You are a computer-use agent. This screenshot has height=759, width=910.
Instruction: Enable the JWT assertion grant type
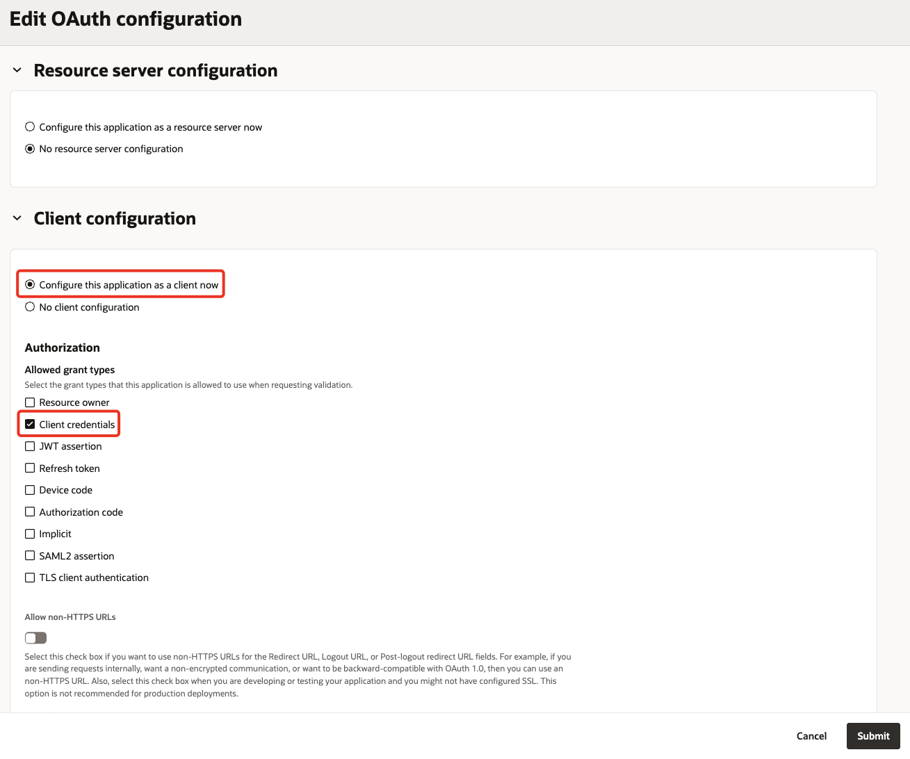coord(30,446)
